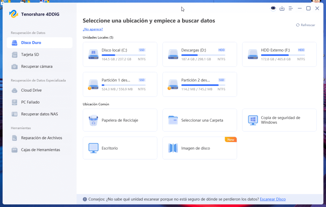Click the ¿No aparece? link
This screenshot has width=326, height=207.
pyautogui.click(x=93, y=29)
